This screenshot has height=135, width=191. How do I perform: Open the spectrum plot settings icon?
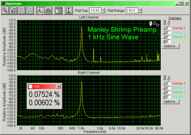click(x=59, y=10)
